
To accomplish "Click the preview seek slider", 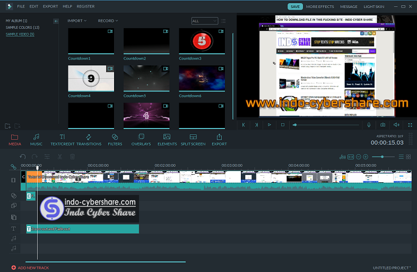I will pos(326,125).
